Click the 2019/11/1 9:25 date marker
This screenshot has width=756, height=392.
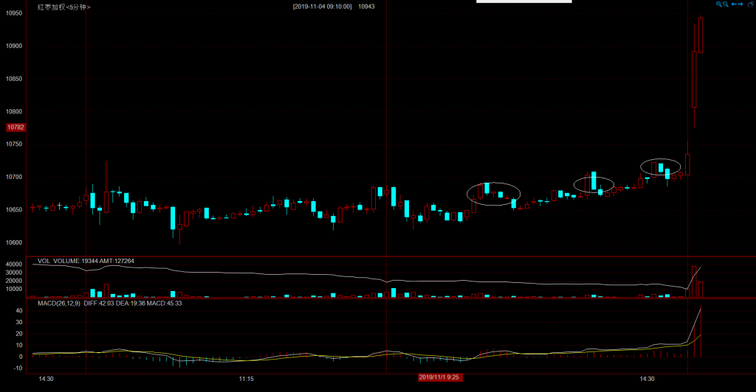[439, 378]
